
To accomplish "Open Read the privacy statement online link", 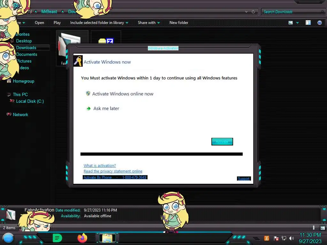I will pyautogui.click(x=113, y=171).
